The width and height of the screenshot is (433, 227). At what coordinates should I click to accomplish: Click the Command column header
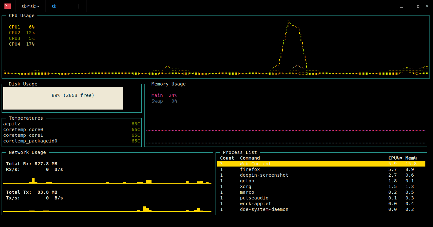coord(250,158)
